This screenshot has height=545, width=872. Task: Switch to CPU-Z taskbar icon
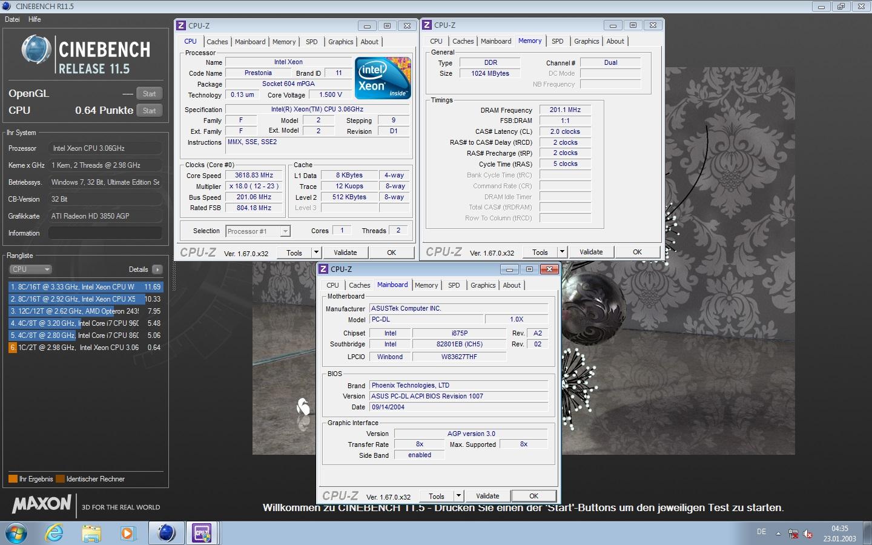[202, 533]
